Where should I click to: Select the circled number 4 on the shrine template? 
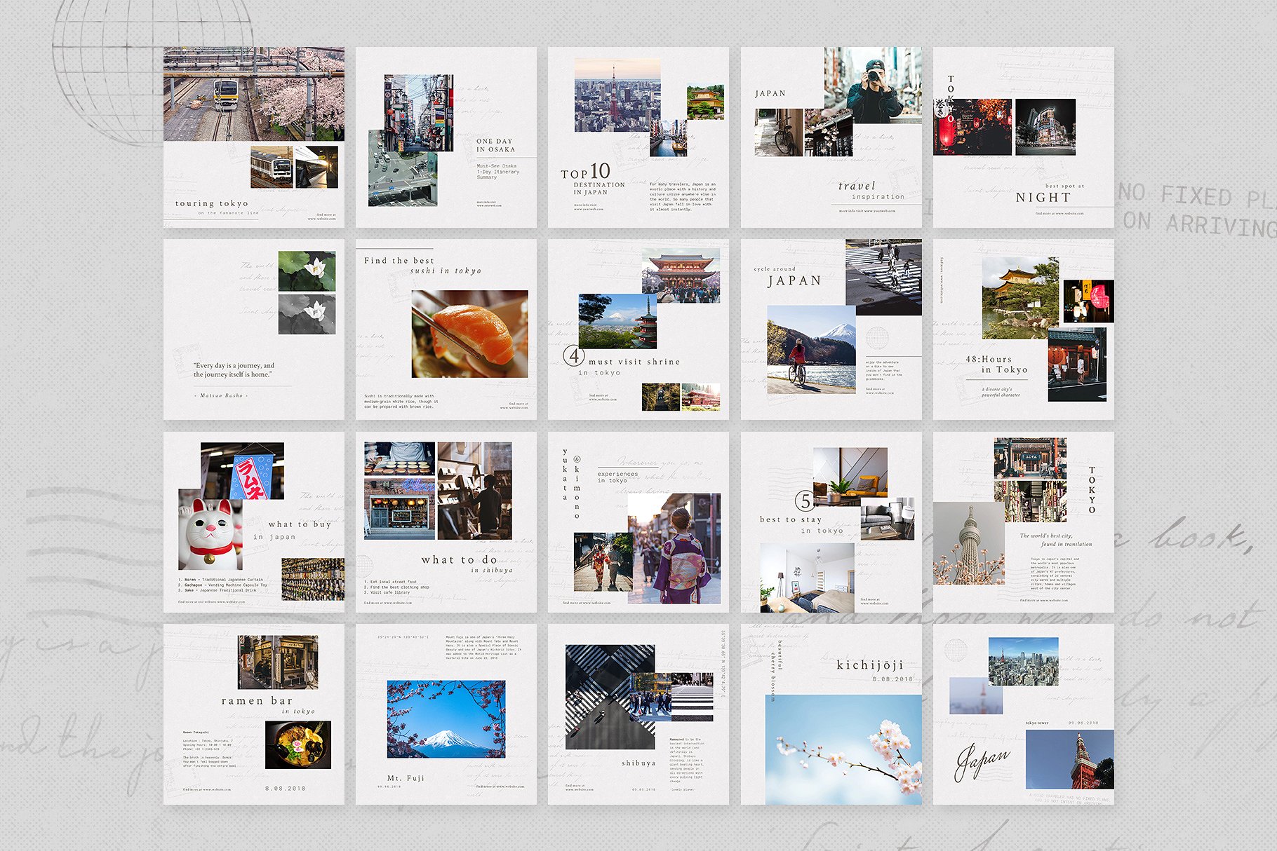pyautogui.click(x=574, y=355)
